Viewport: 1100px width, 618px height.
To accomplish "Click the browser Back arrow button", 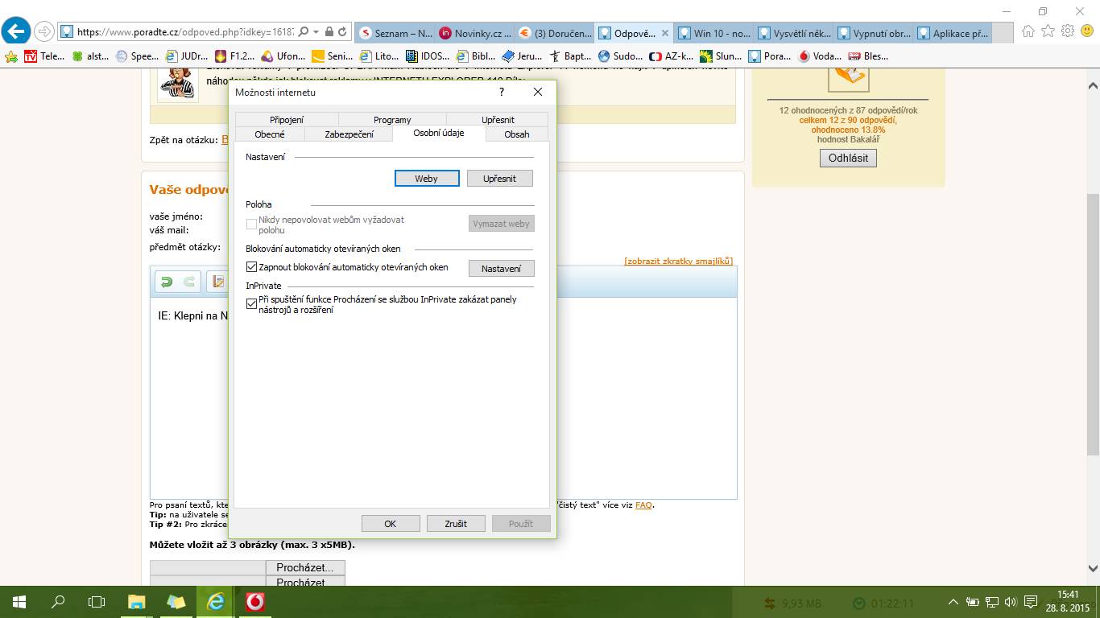I will pos(16,31).
